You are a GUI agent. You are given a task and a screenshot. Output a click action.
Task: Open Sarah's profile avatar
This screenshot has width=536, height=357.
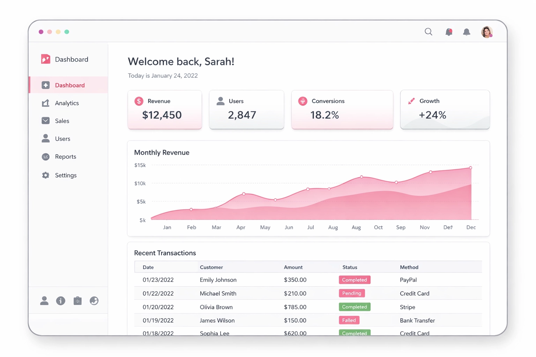486,32
